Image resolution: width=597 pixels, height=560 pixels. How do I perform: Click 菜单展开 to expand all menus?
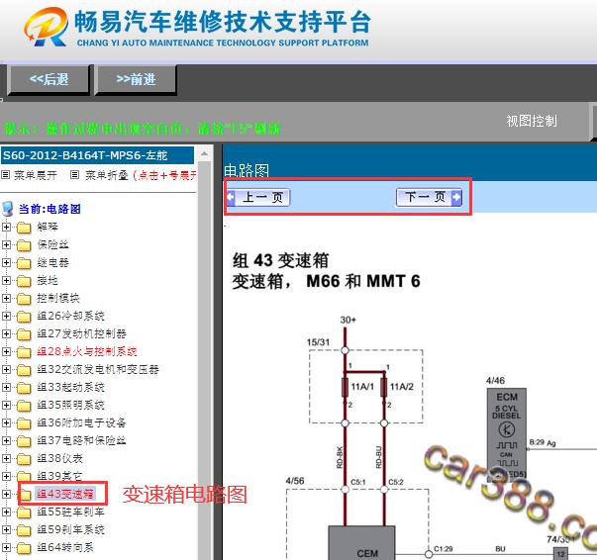(x=36, y=175)
